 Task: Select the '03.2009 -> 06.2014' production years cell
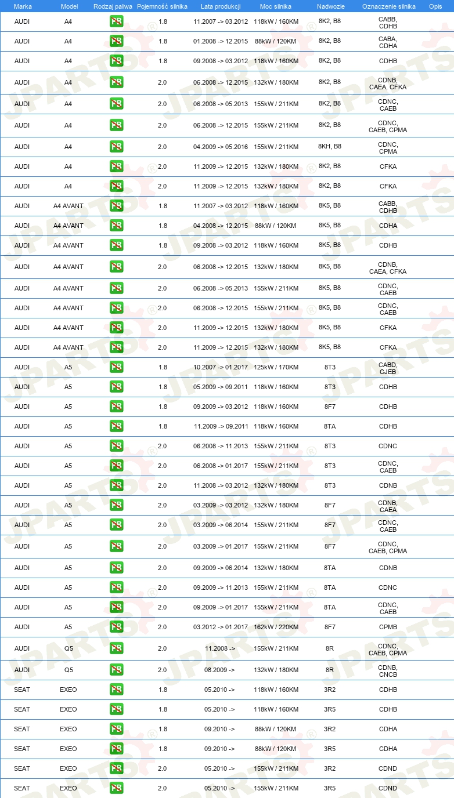coord(221,525)
